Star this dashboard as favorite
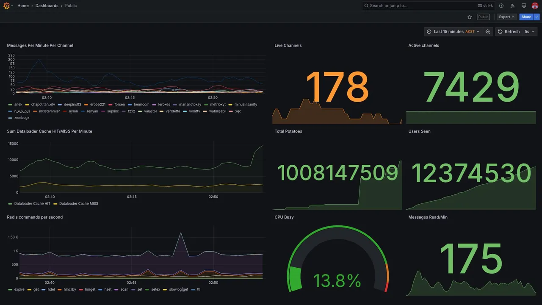 [x=470, y=17]
